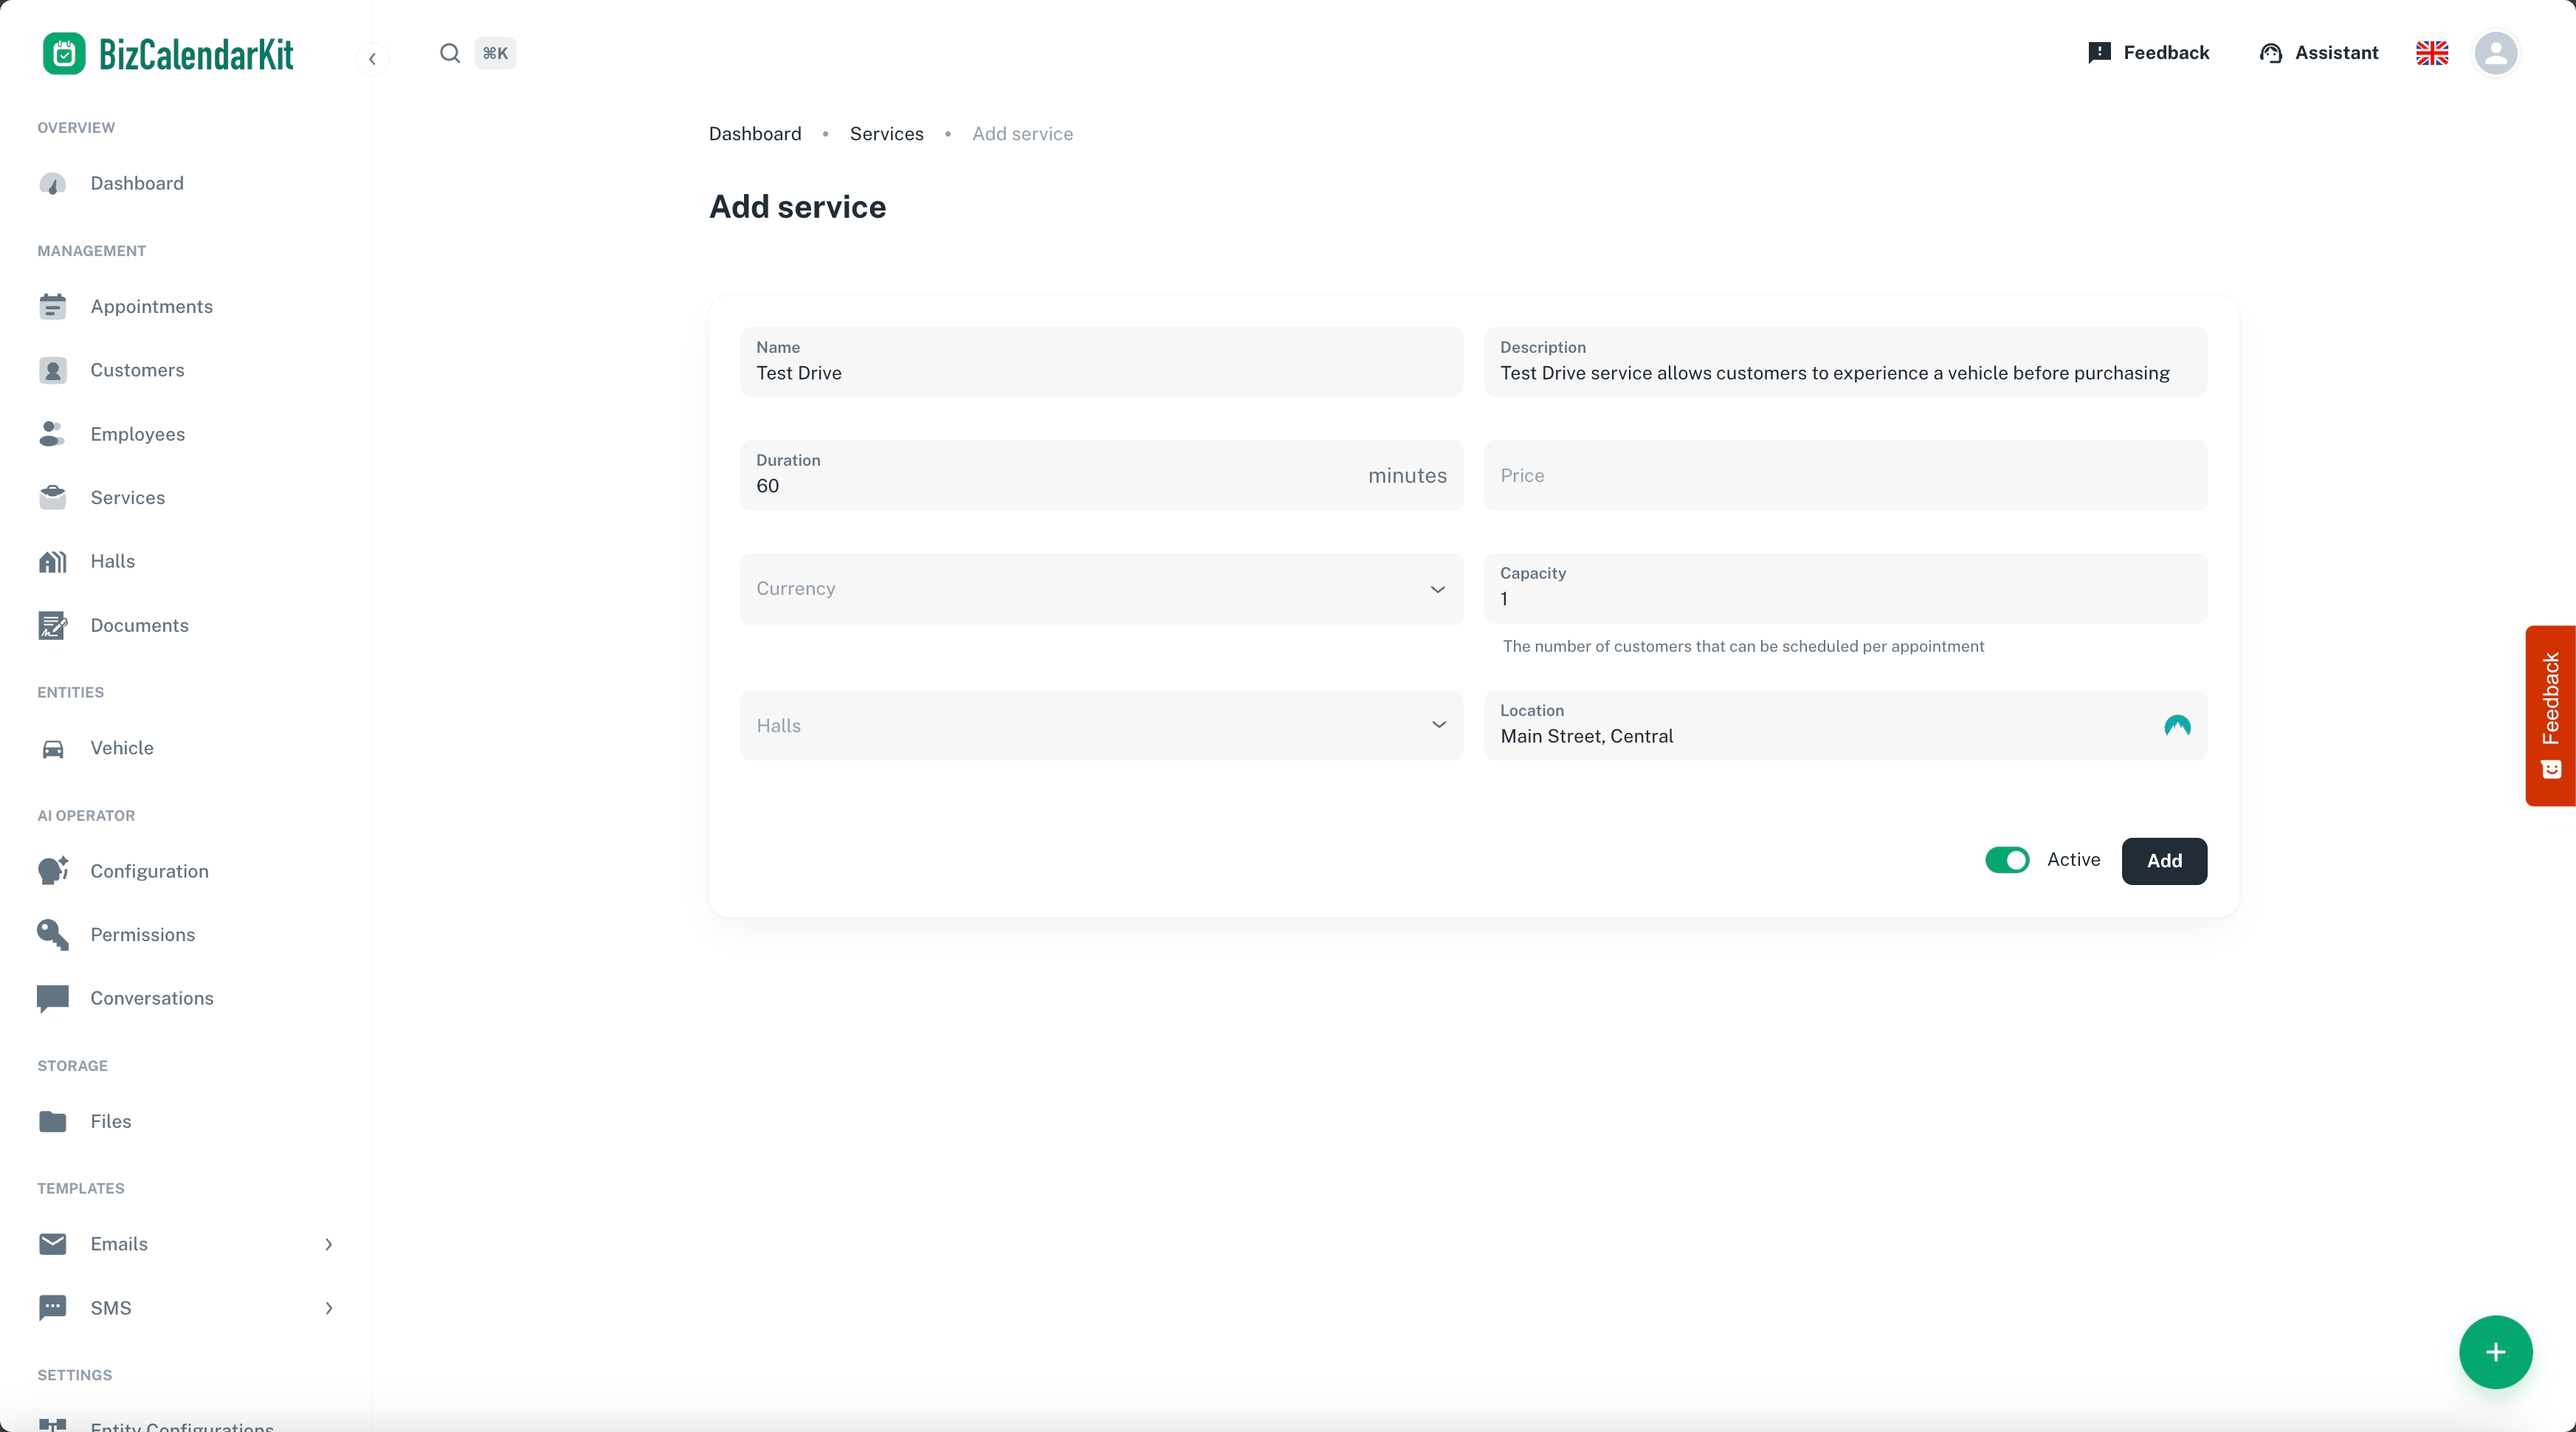Toggle the Active switch off
The image size is (2576, 1432).
pos(2006,860)
